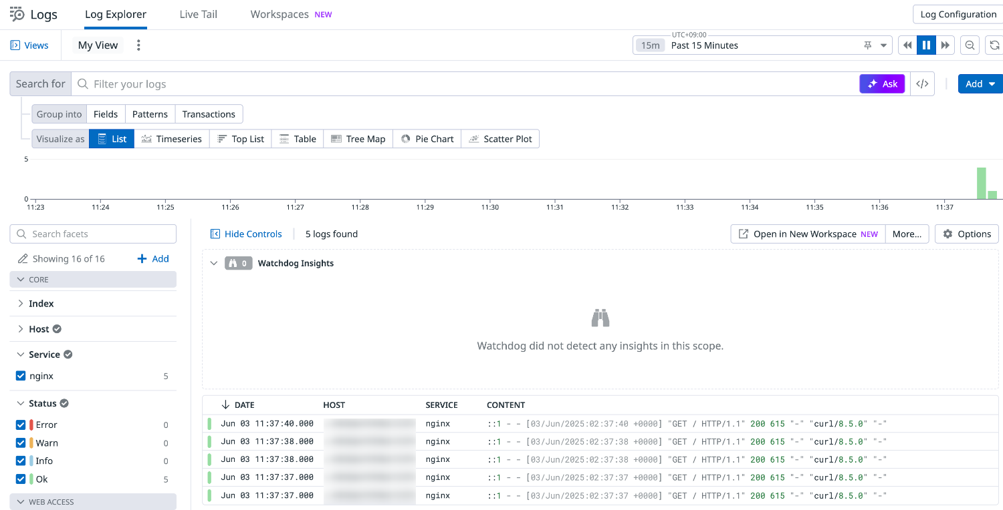Image resolution: width=1003 pixels, height=510 pixels.
Task: Select the Log Explorer tab
Action: (x=116, y=14)
